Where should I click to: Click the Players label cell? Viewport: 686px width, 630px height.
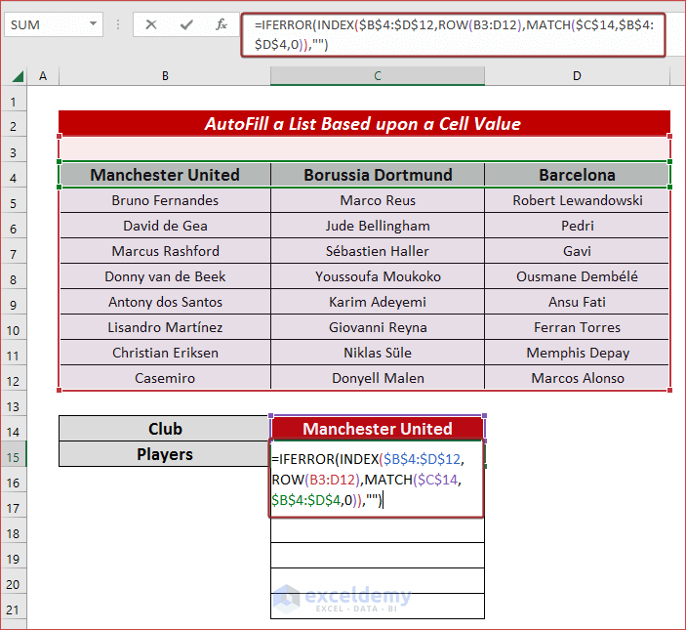[x=165, y=454]
